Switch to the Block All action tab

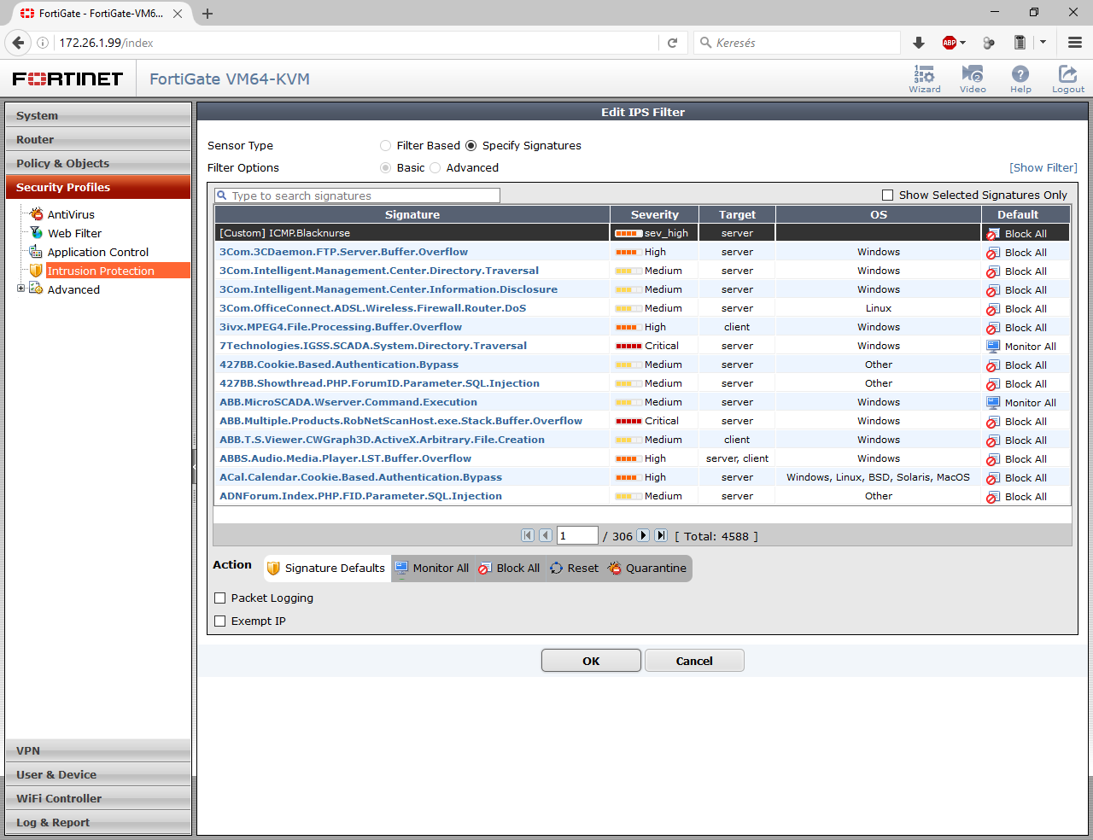(x=509, y=568)
